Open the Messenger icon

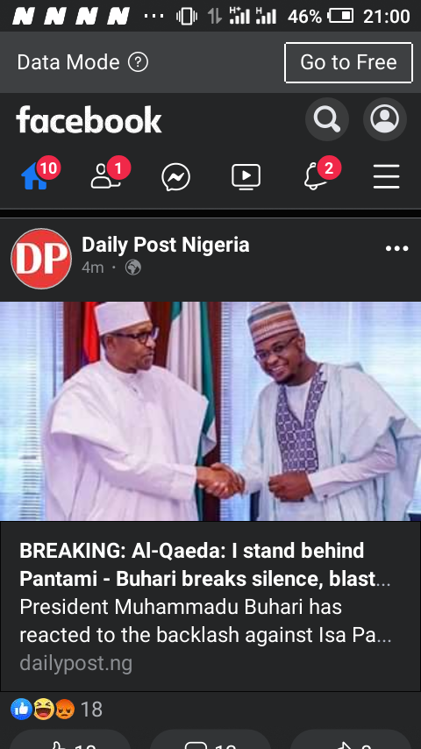(175, 177)
